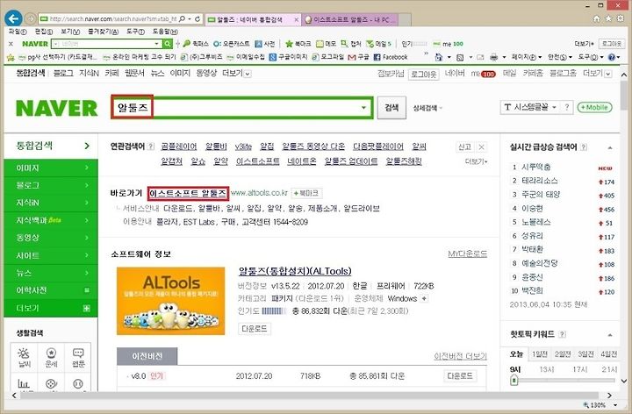Select 이미지 in left green menu

(x=51, y=168)
